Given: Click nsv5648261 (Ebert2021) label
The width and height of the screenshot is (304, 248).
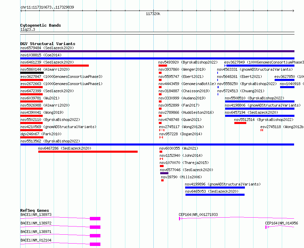Looking at the screenshot, I should click(239, 77).
